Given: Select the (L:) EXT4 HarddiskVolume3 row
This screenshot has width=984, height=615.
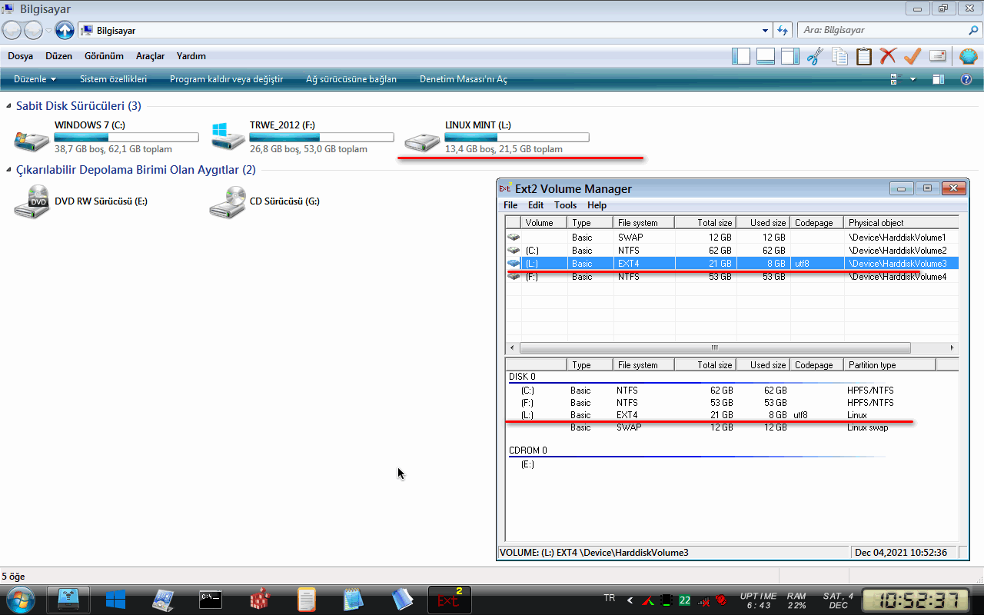Looking at the screenshot, I should pyautogui.click(x=732, y=264).
